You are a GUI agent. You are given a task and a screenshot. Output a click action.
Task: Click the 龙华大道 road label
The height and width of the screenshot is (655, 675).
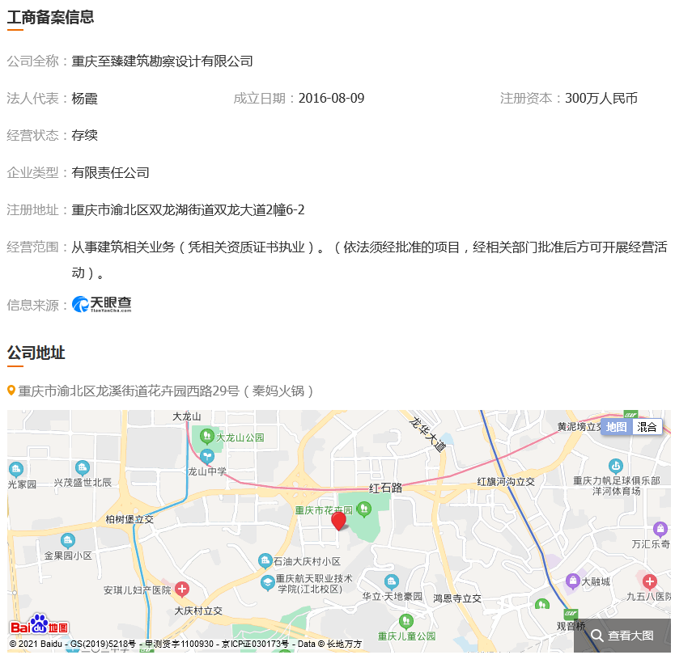point(427,434)
